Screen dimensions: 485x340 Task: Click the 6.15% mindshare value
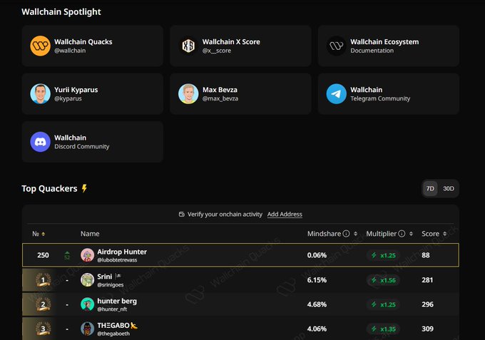pyautogui.click(x=317, y=280)
